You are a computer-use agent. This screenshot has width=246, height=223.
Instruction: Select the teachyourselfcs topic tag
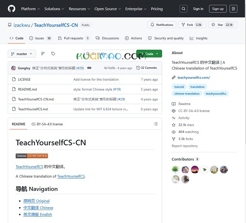tap(216, 94)
